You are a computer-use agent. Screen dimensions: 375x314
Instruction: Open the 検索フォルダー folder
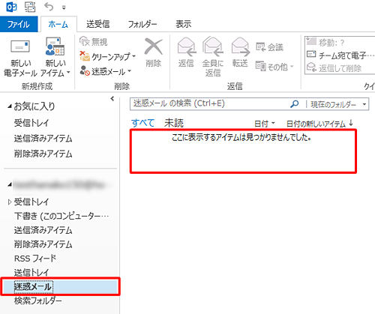(x=37, y=301)
